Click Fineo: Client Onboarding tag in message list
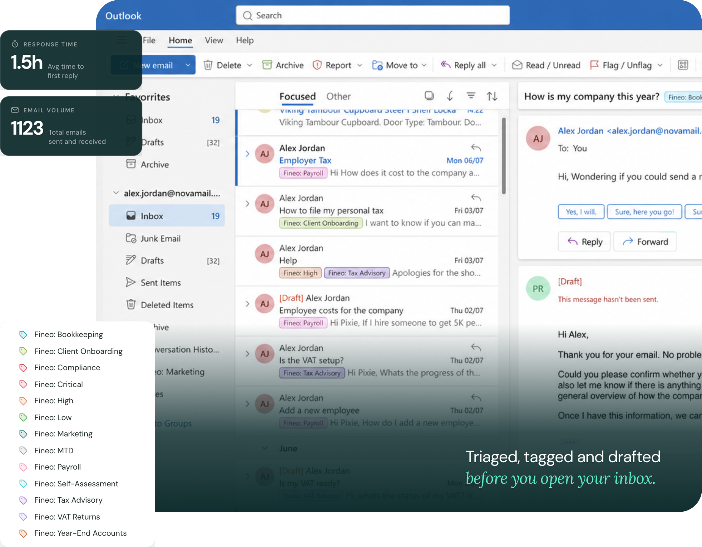This screenshot has width=702, height=547. click(320, 223)
